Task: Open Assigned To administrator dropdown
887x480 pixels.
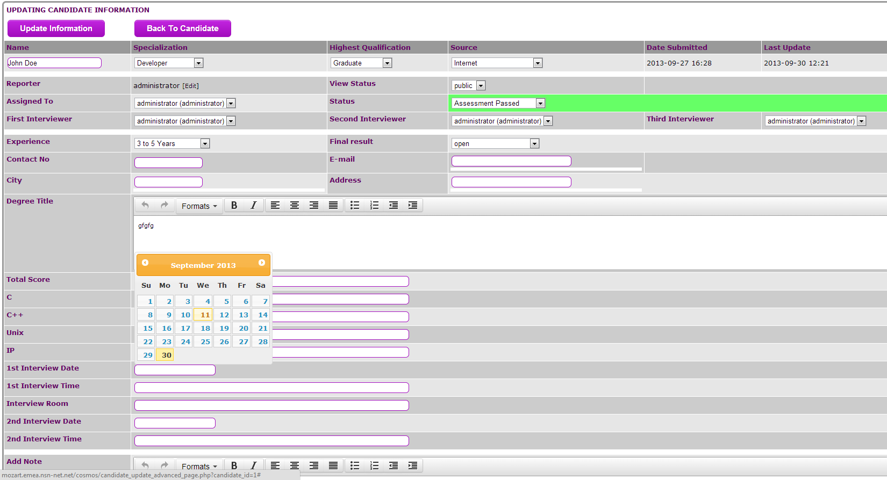Action: tap(185, 103)
